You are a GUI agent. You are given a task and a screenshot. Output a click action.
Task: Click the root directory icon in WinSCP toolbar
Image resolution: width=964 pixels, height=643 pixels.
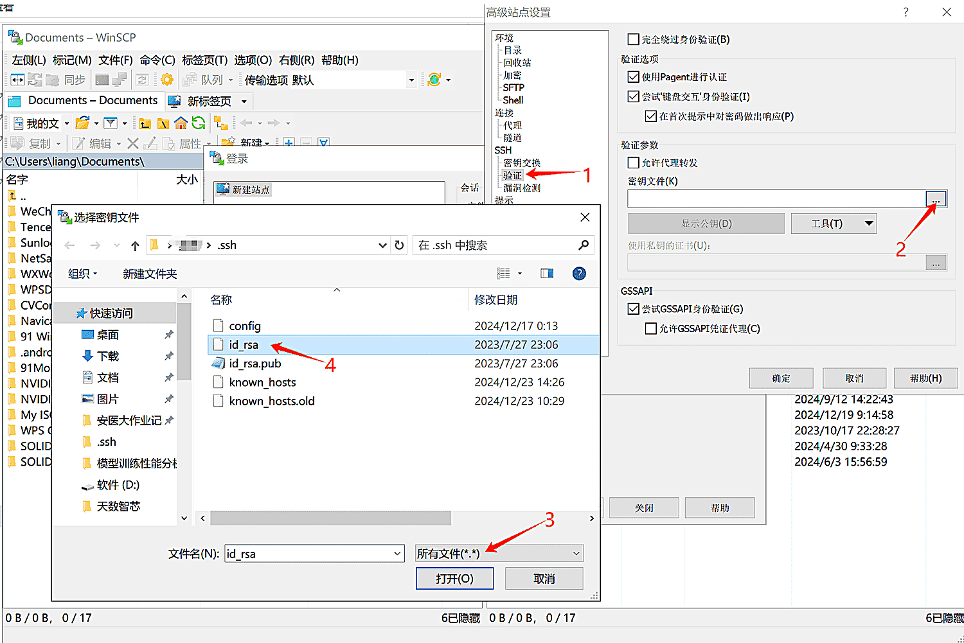pyautogui.click(x=163, y=123)
